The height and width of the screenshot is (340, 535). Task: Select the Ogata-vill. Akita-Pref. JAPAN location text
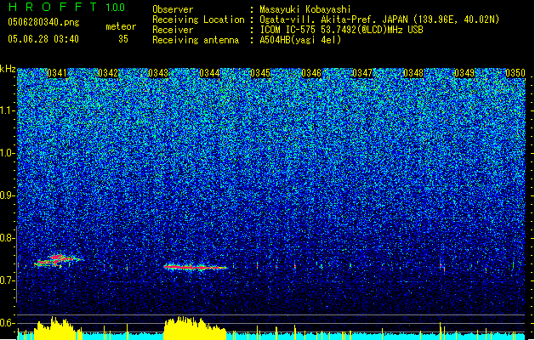pyautogui.click(x=379, y=20)
